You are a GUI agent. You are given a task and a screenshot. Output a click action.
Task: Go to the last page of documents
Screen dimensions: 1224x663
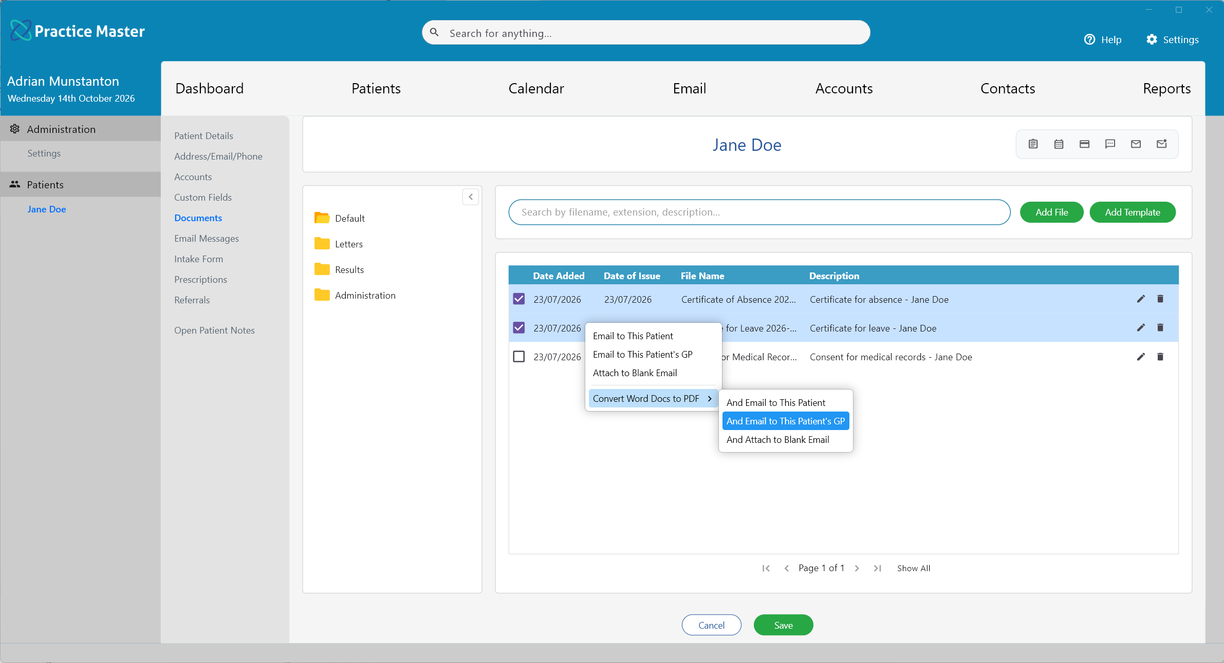877,568
